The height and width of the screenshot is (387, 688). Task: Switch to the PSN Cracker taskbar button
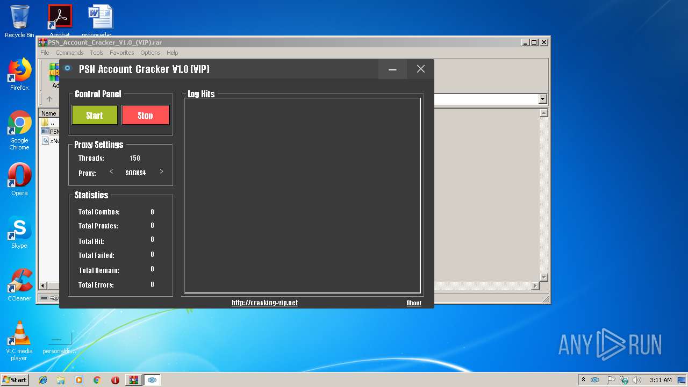152,380
